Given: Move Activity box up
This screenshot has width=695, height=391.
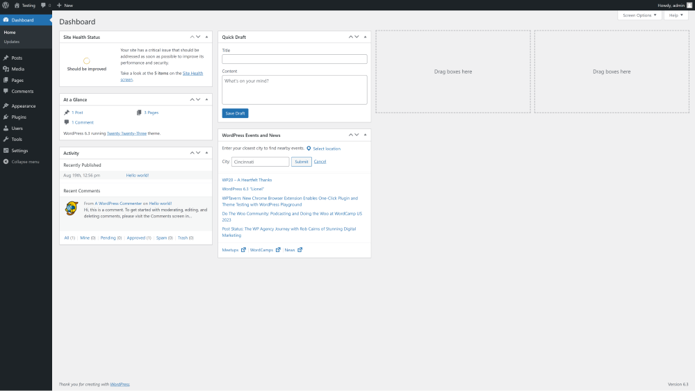Looking at the screenshot, I should click(192, 153).
